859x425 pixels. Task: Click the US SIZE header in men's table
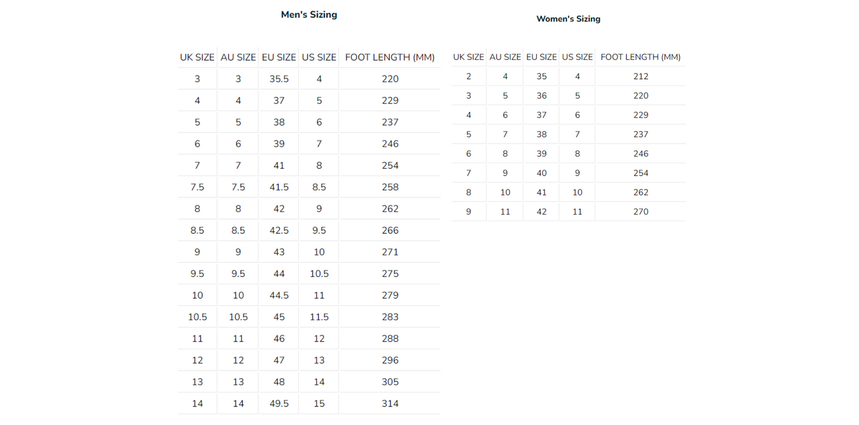[319, 57]
